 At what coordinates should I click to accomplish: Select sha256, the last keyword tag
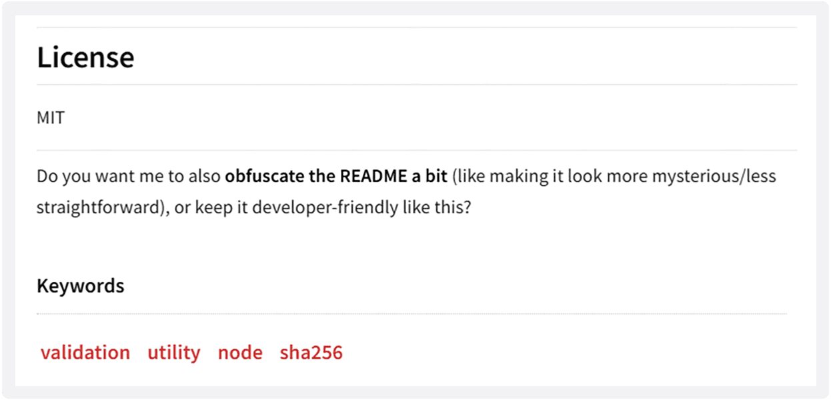311,352
